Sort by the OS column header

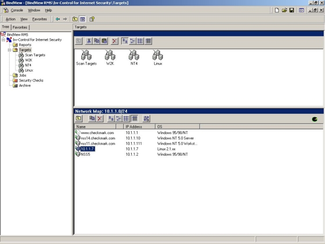coord(177,127)
